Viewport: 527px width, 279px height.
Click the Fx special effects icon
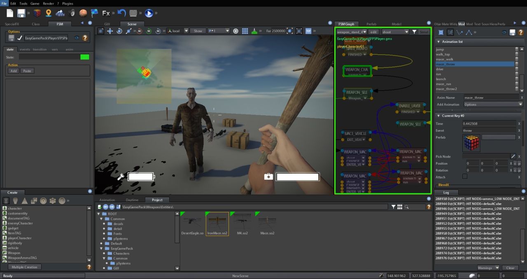pos(106,13)
